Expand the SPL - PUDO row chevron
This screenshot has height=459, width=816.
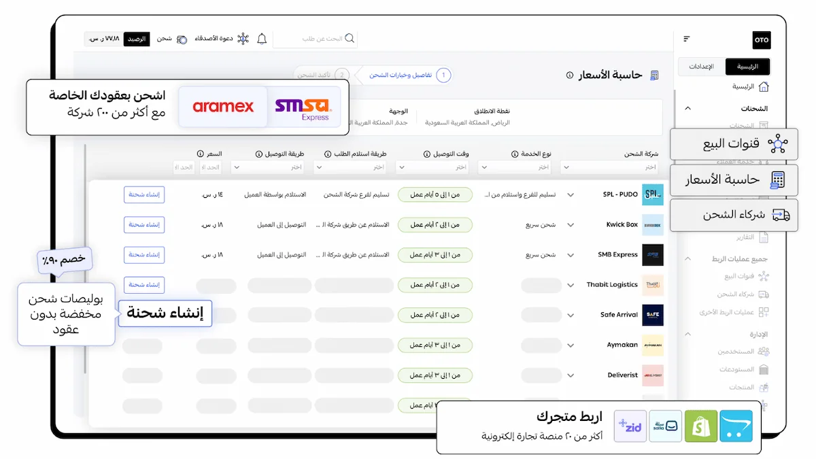point(570,194)
